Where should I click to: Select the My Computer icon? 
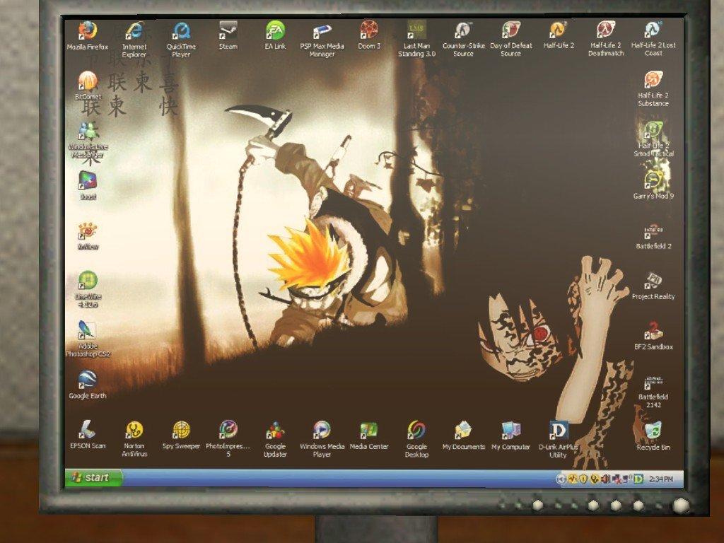click(x=511, y=431)
